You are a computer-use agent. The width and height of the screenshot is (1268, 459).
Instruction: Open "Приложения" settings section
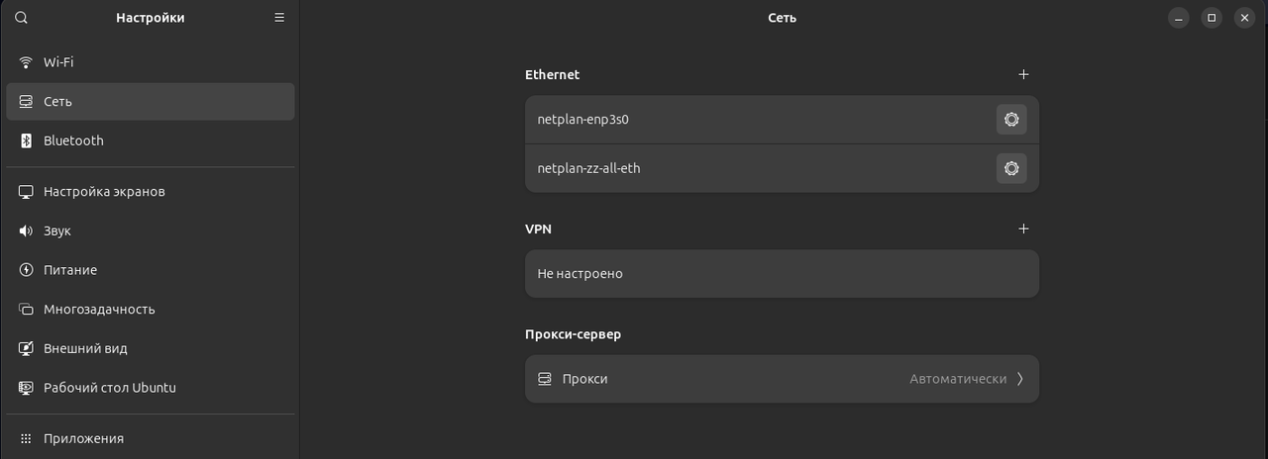(83, 438)
